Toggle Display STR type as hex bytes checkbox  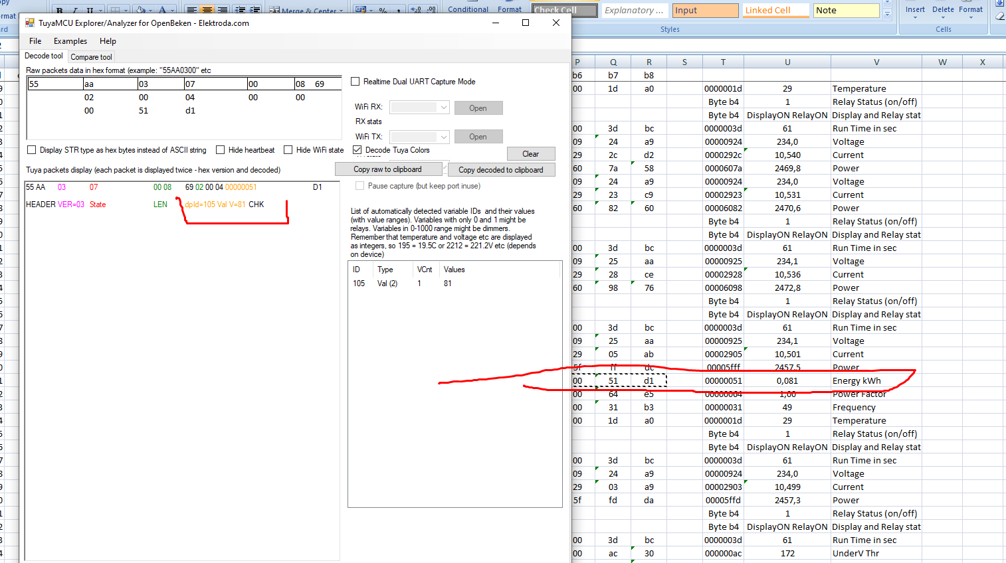click(x=31, y=150)
